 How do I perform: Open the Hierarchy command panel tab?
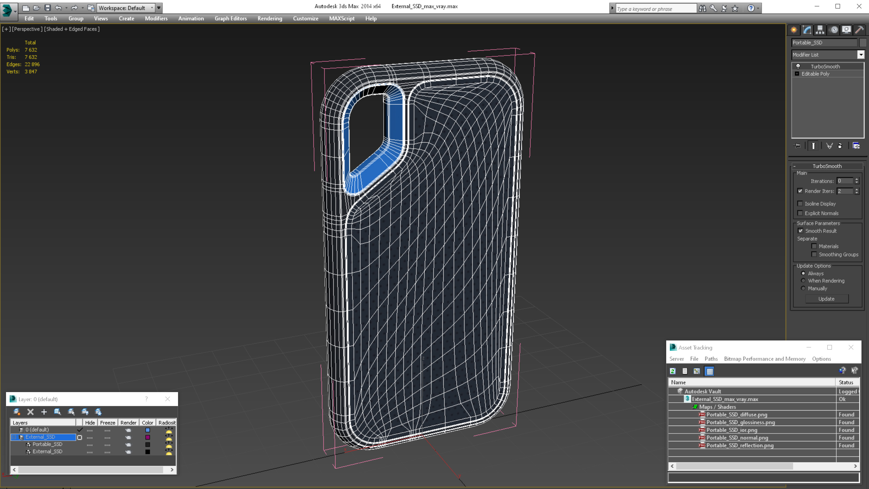click(x=820, y=30)
